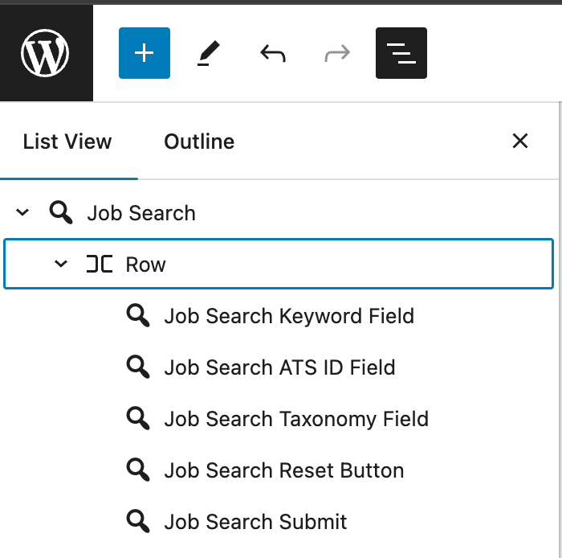Select Job Search ATS ID Field block
Screen dimensions: 562x558
click(279, 367)
